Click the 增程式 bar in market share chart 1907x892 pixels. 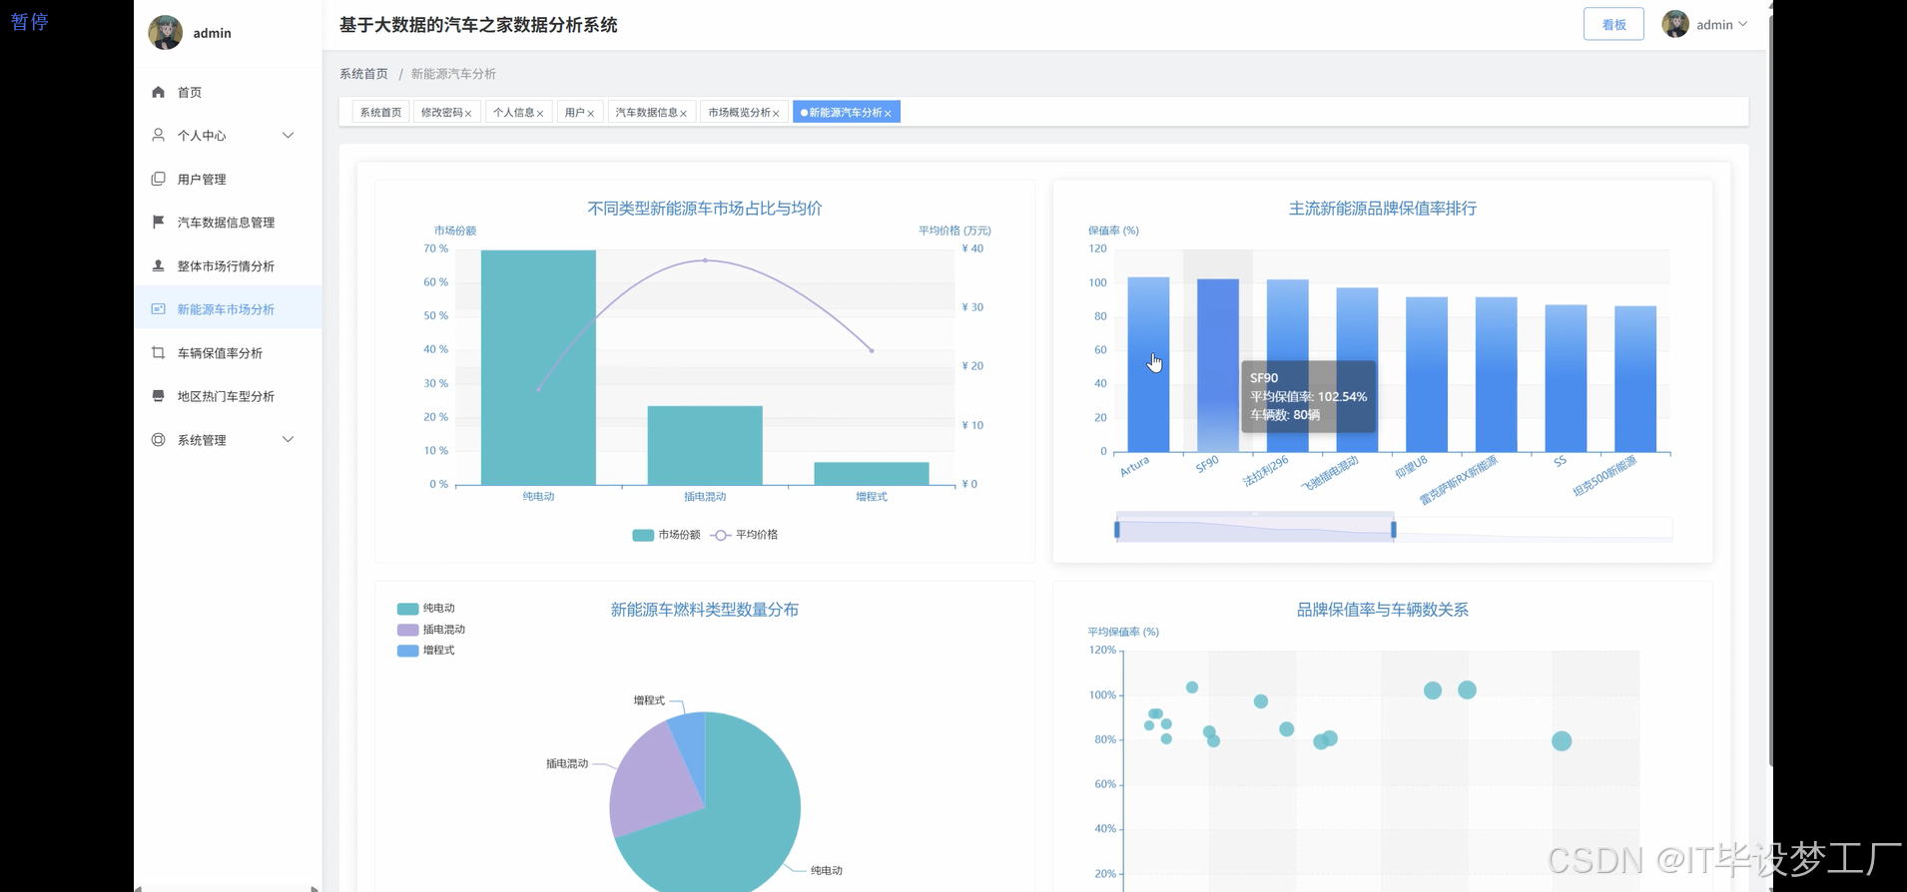coord(872,474)
